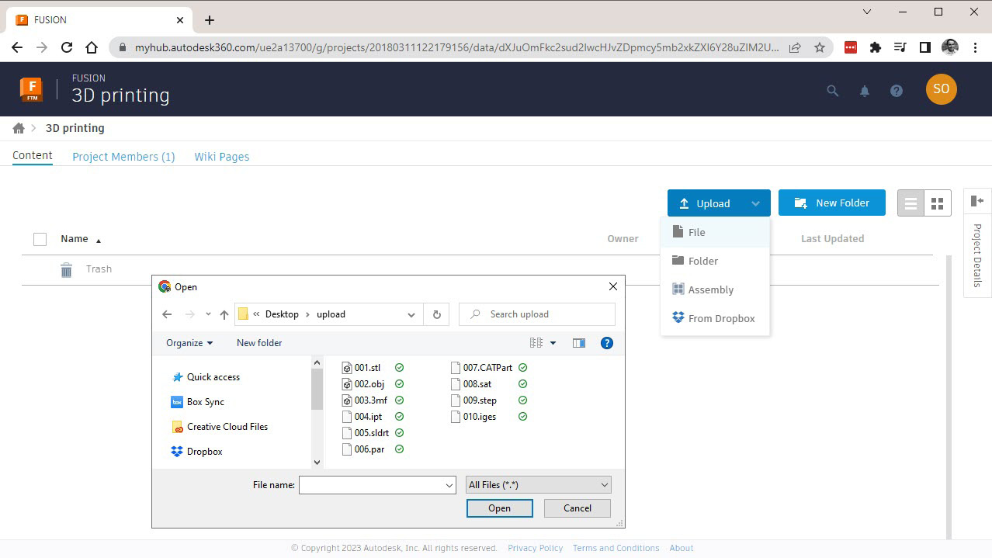Viewport: 992px width, 558px height.
Task: Cancel the file Open dialog
Action: tap(578, 508)
